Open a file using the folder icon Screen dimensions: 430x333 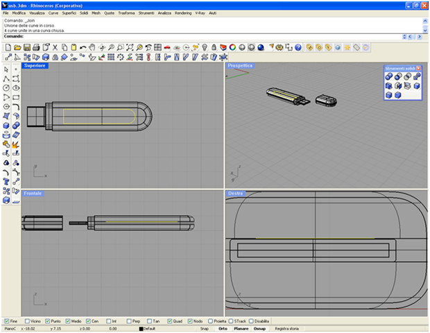click(17, 47)
